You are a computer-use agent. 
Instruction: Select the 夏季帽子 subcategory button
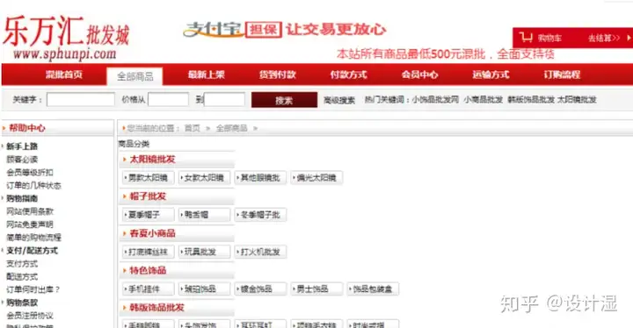(x=149, y=215)
